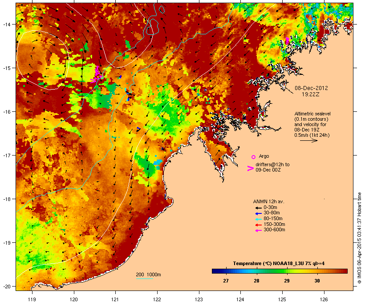
Task: Click the cyan 80-150m arrow legend icon
Action: (258, 219)
